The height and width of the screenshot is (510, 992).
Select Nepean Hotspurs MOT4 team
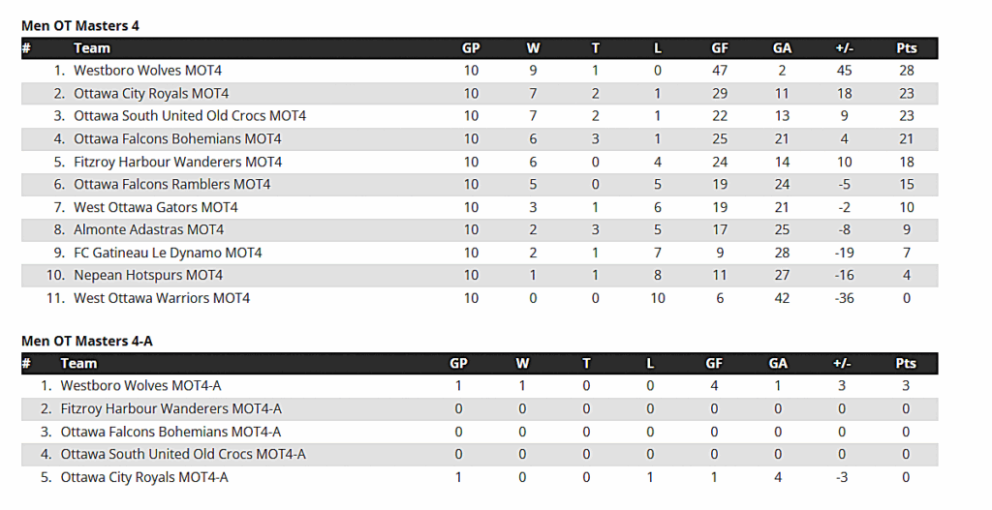click(x=148, y=276)
